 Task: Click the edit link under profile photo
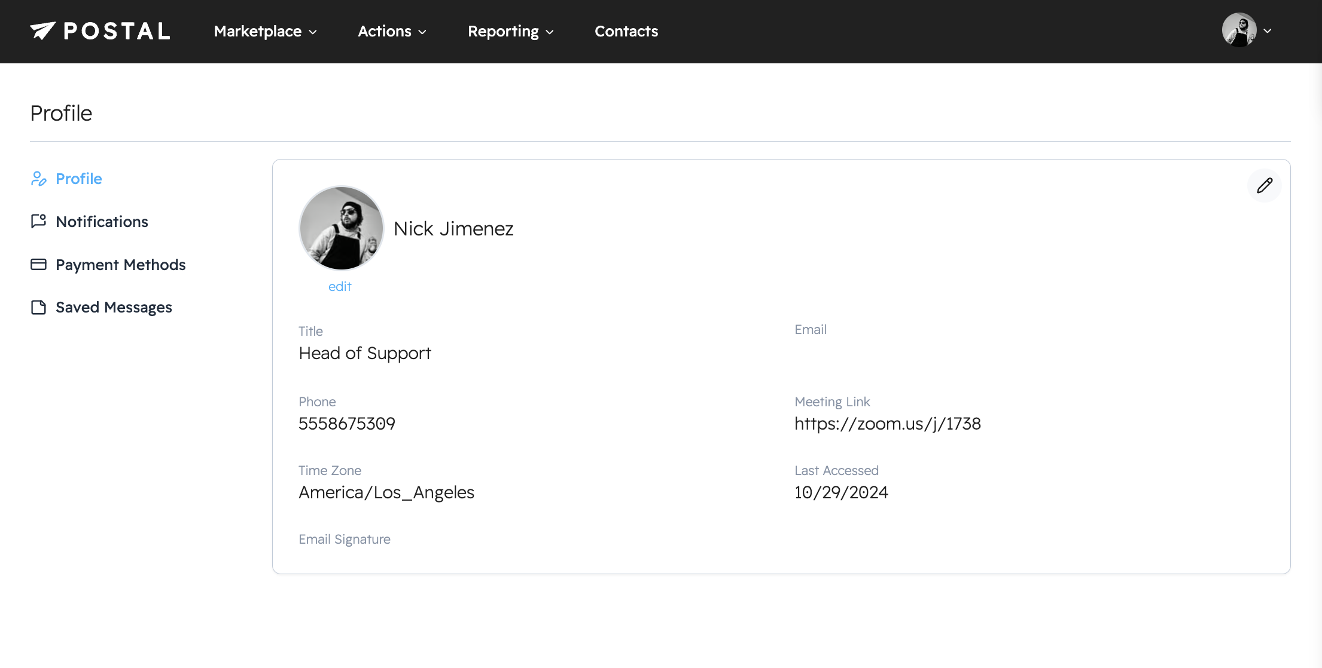340,287
